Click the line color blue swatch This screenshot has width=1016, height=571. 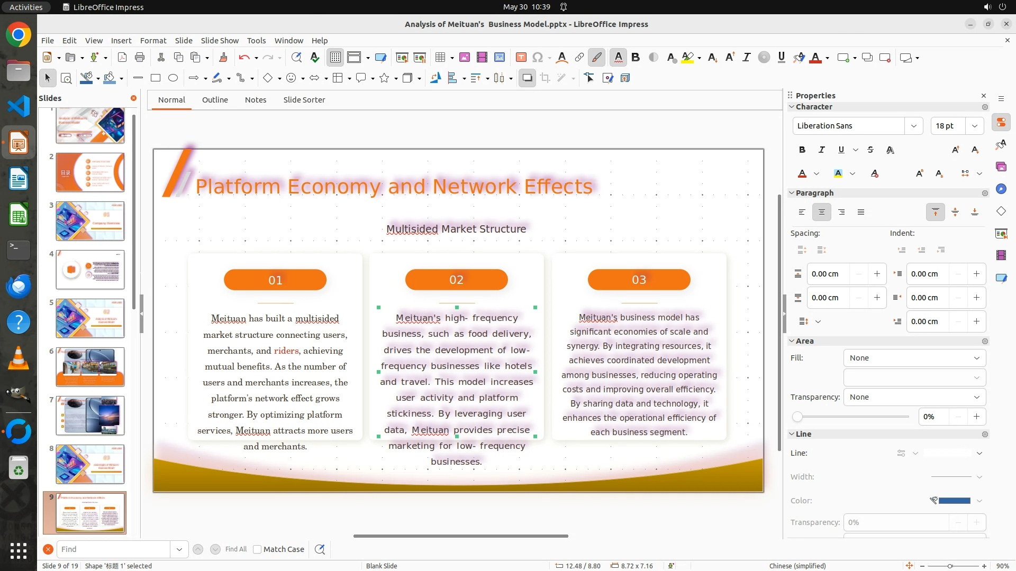pos(954,501)
